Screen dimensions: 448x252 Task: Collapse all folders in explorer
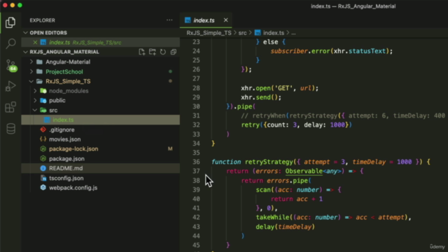[x=174, y=52]
